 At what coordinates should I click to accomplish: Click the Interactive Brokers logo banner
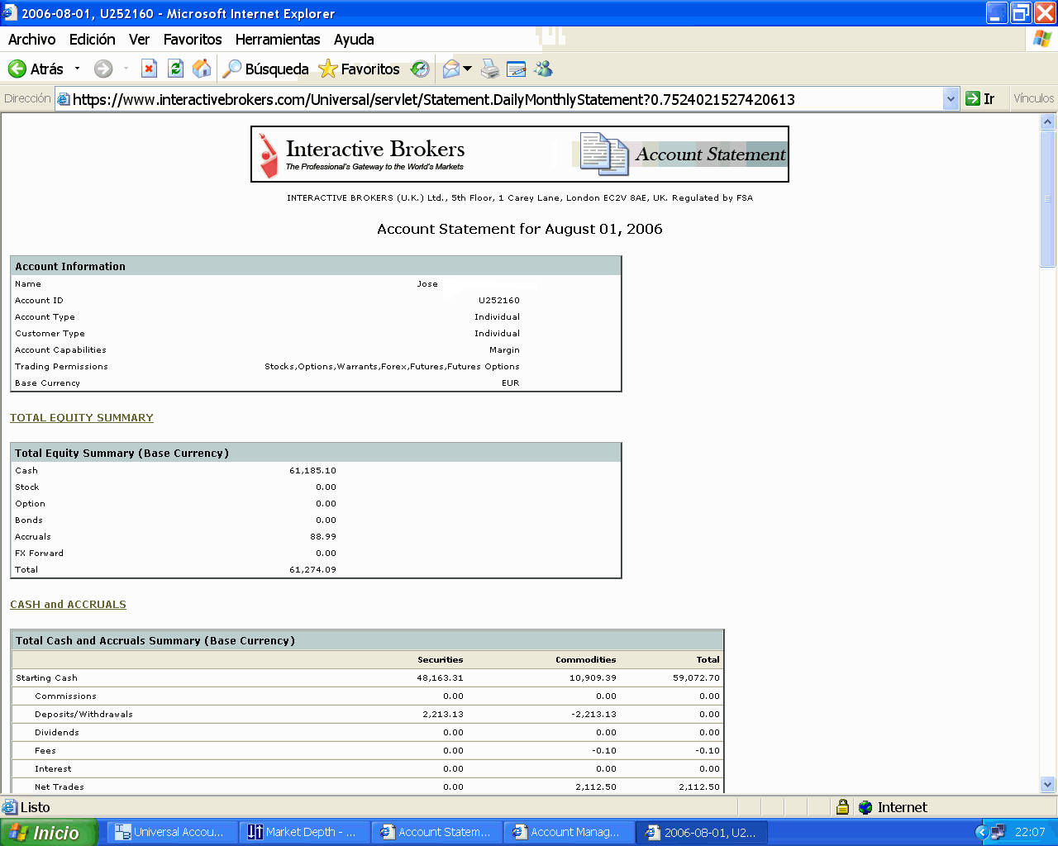click(520, 154)
